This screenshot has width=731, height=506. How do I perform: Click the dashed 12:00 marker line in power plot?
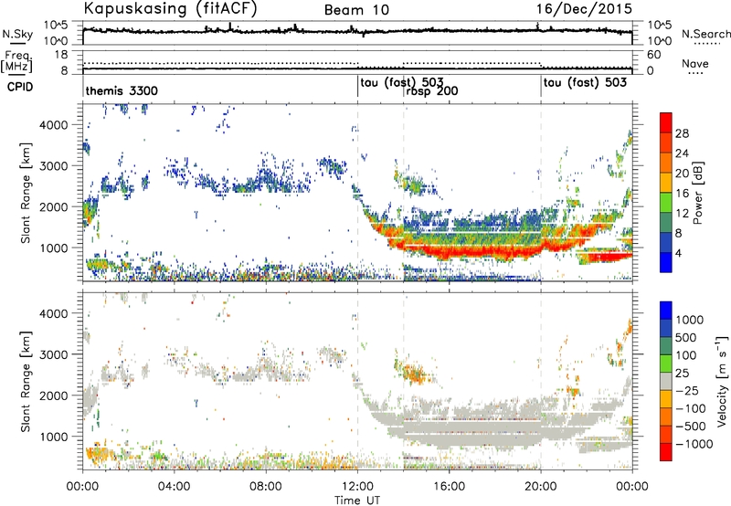pos(357,192)
